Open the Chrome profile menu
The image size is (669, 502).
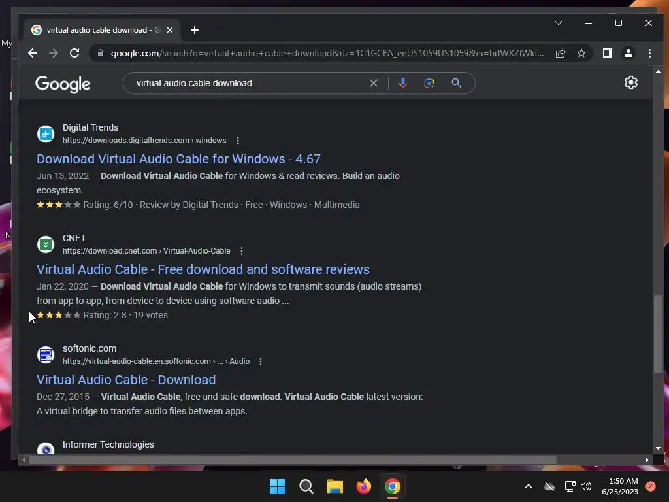pos(628,54)
